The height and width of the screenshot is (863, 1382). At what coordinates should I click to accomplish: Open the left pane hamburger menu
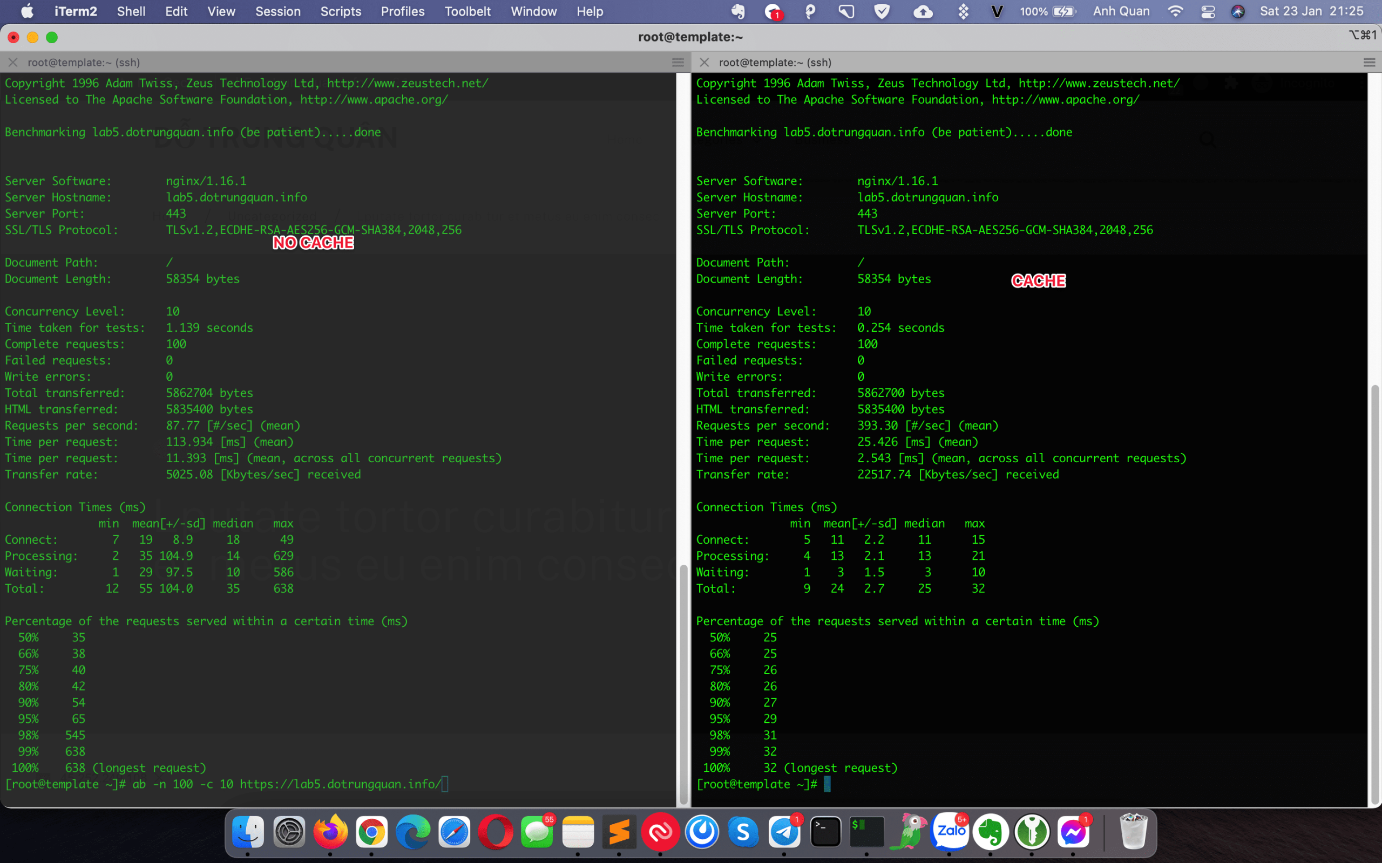[x=678, y=62]
